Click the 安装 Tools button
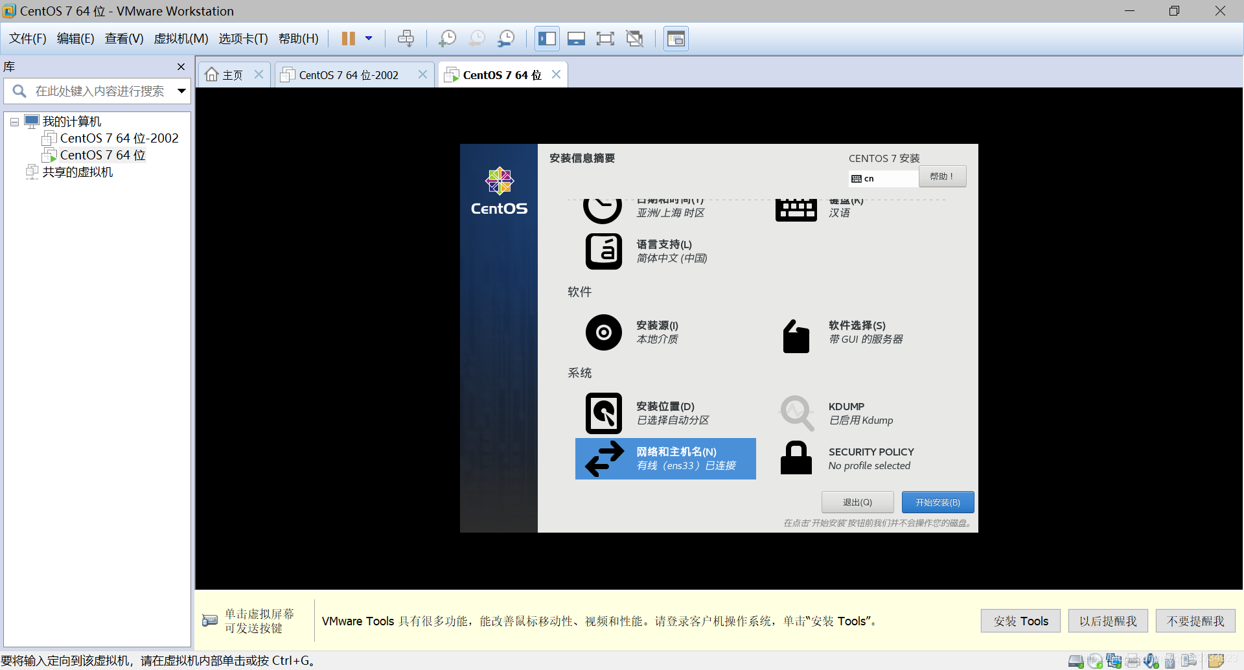Image resolution: width=1244 pixels, height=670 pixels. coord(1020,621)
